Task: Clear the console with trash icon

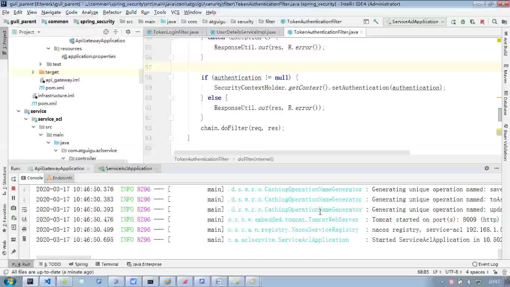Action: [24, 239]
